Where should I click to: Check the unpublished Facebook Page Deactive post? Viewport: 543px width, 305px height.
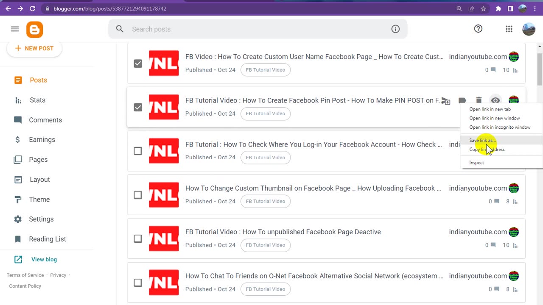[x=138, y=239]
